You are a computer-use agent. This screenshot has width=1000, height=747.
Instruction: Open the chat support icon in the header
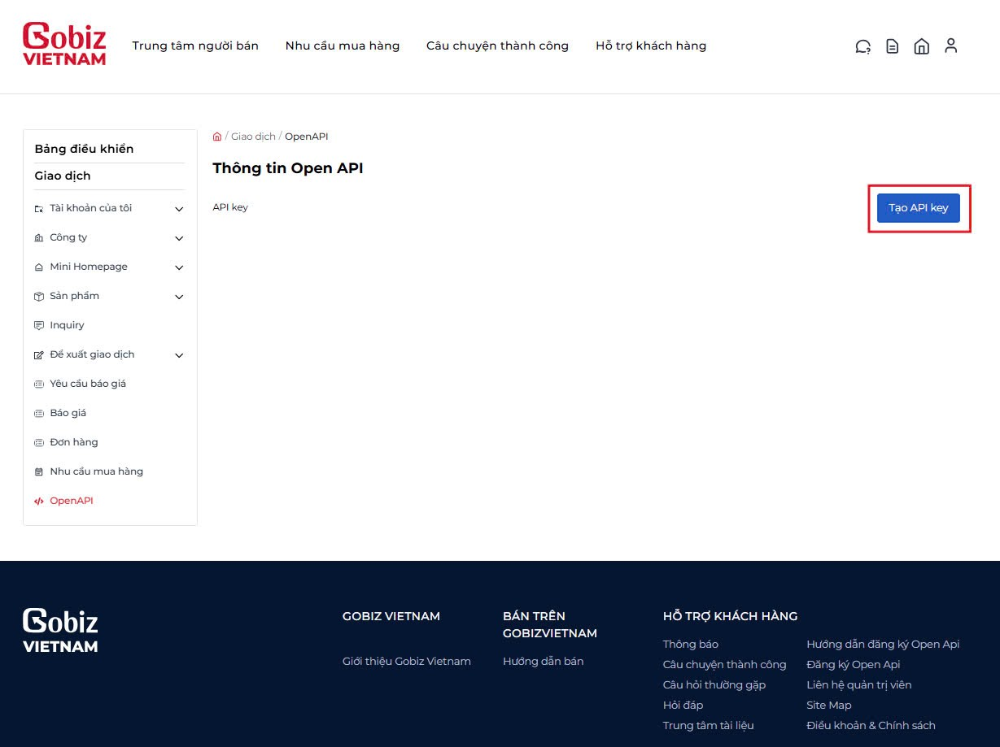[x=862, y=46]
